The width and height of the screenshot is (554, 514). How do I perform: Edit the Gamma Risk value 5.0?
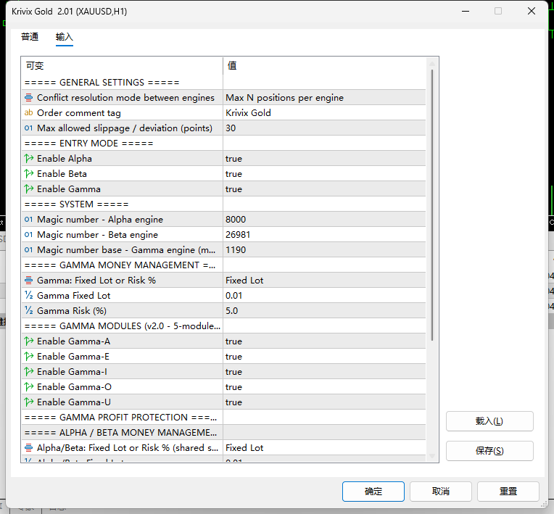(x=324, y=310)
